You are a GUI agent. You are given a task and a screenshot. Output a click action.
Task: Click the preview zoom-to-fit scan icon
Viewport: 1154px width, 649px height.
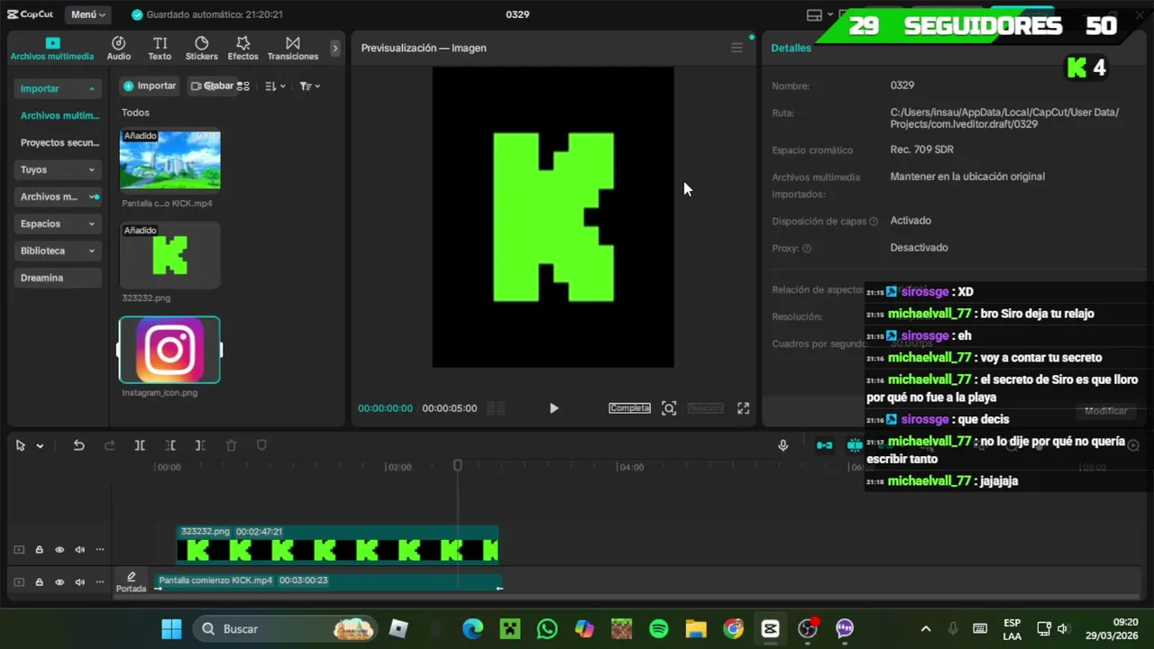(x=669, y=408)
